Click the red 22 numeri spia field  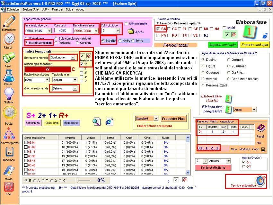tap(48, 69)
